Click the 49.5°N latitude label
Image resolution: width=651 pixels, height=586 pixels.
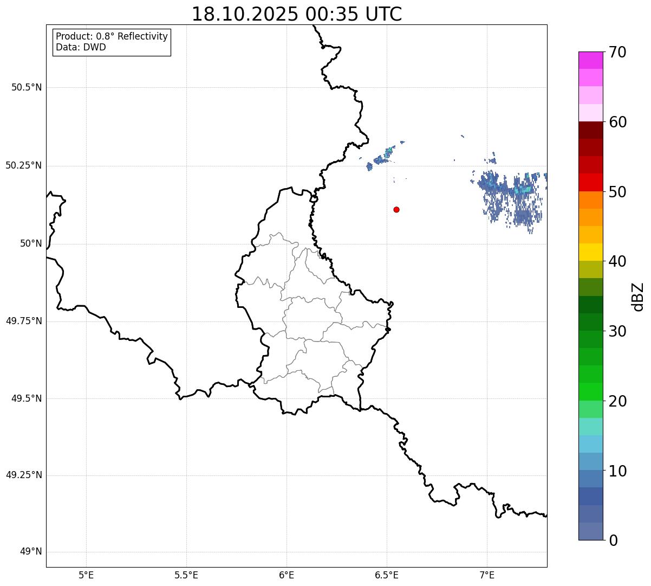tap(27, 398)
